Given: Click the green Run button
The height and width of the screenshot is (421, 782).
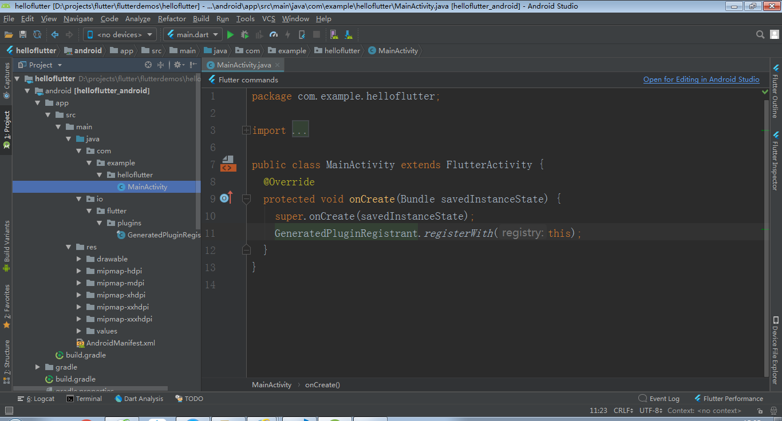Looking at the screenshot, I should 230,34.
